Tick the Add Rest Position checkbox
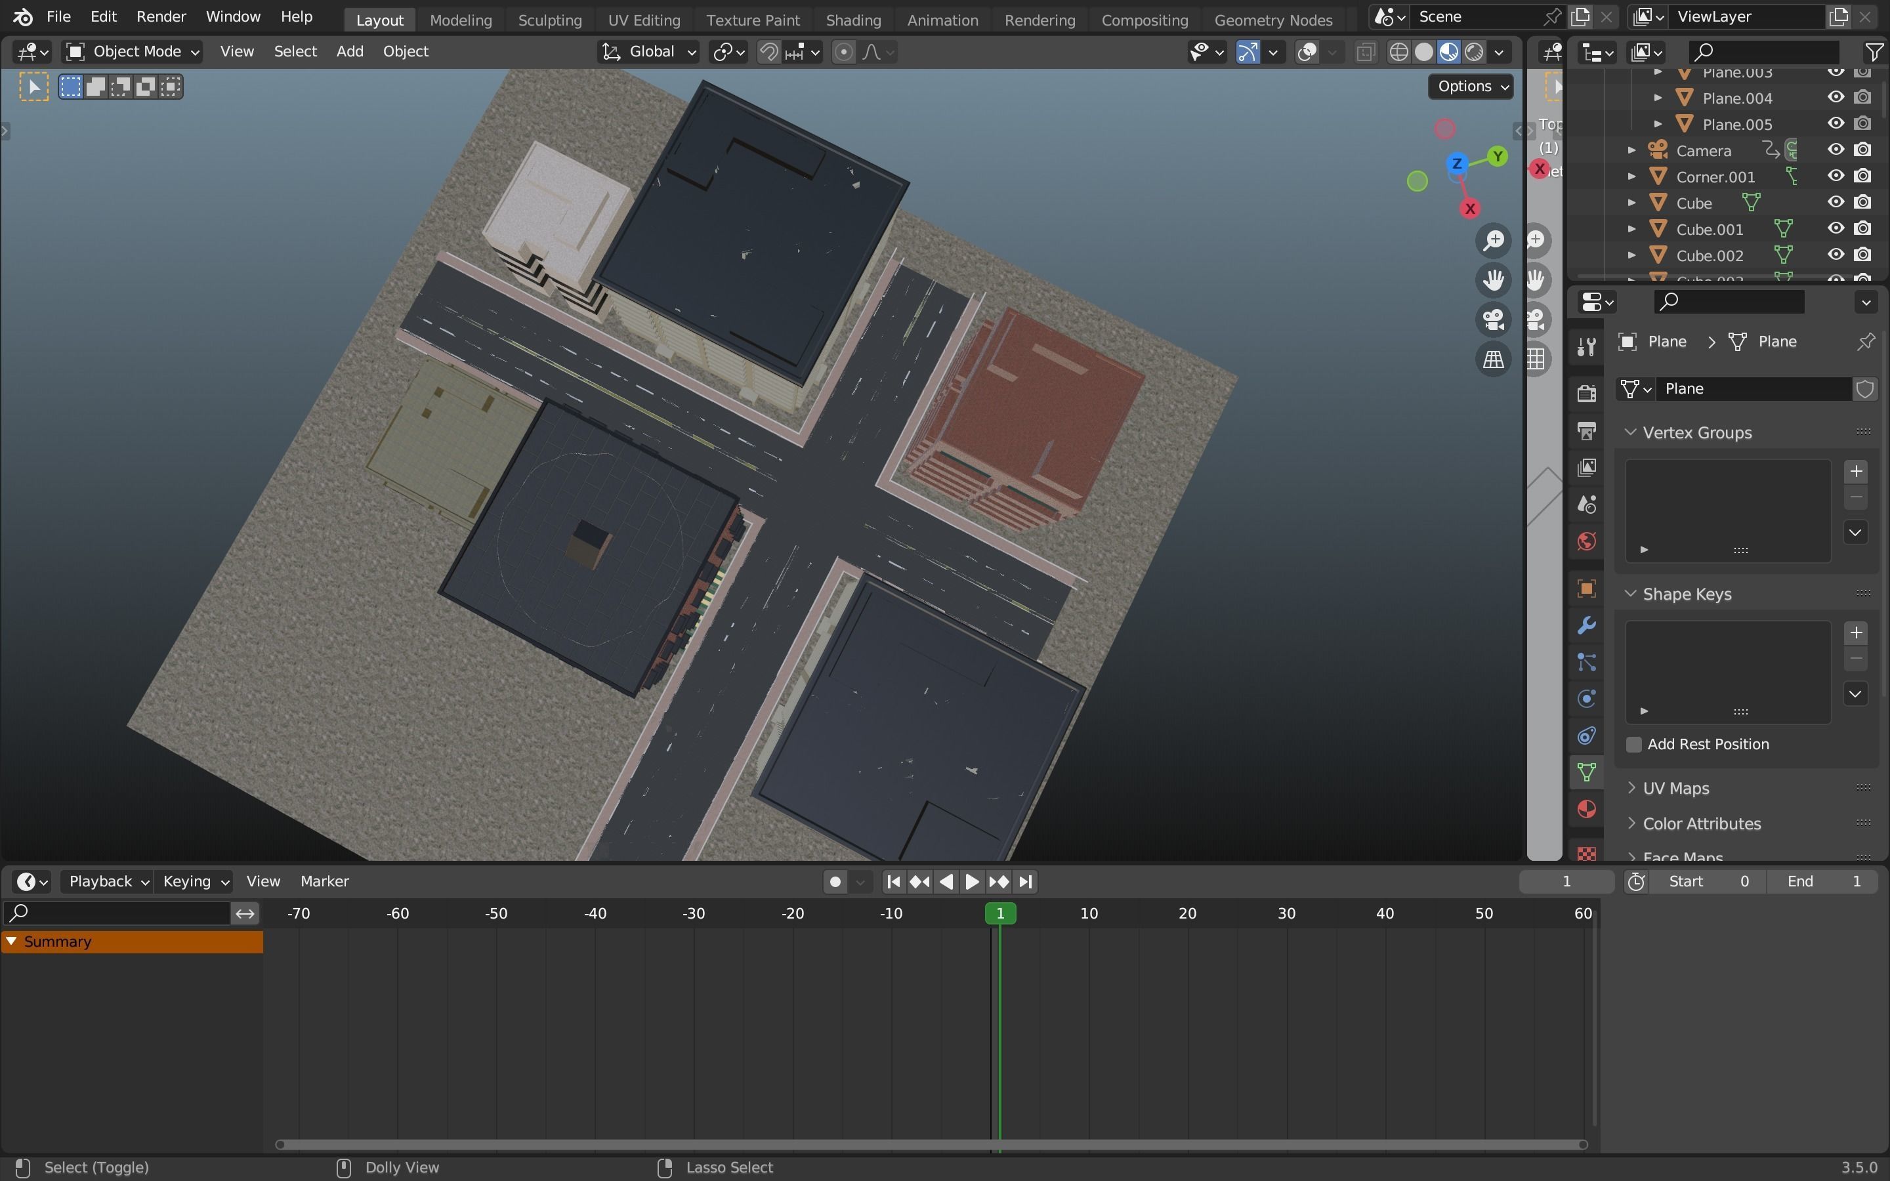Image resolution: width=1890 pixels, height=1181 pixels. coord(1634,745)
